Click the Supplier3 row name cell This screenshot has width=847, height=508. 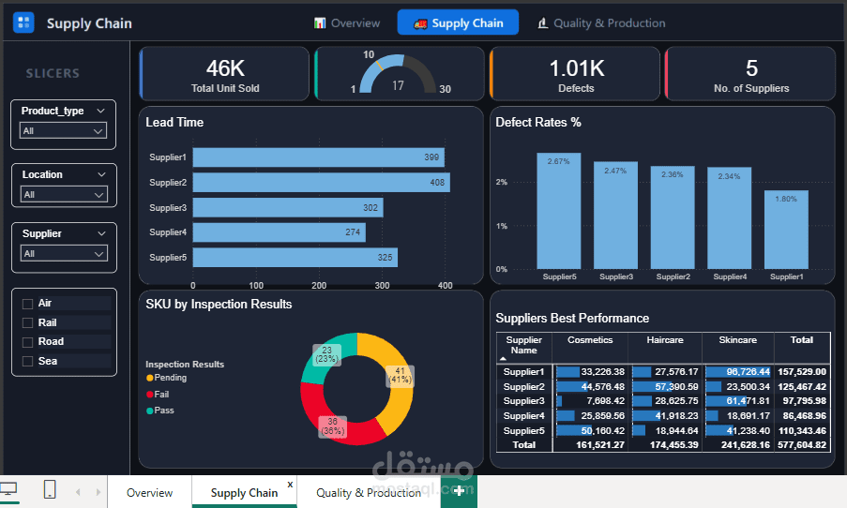point(524,401)
